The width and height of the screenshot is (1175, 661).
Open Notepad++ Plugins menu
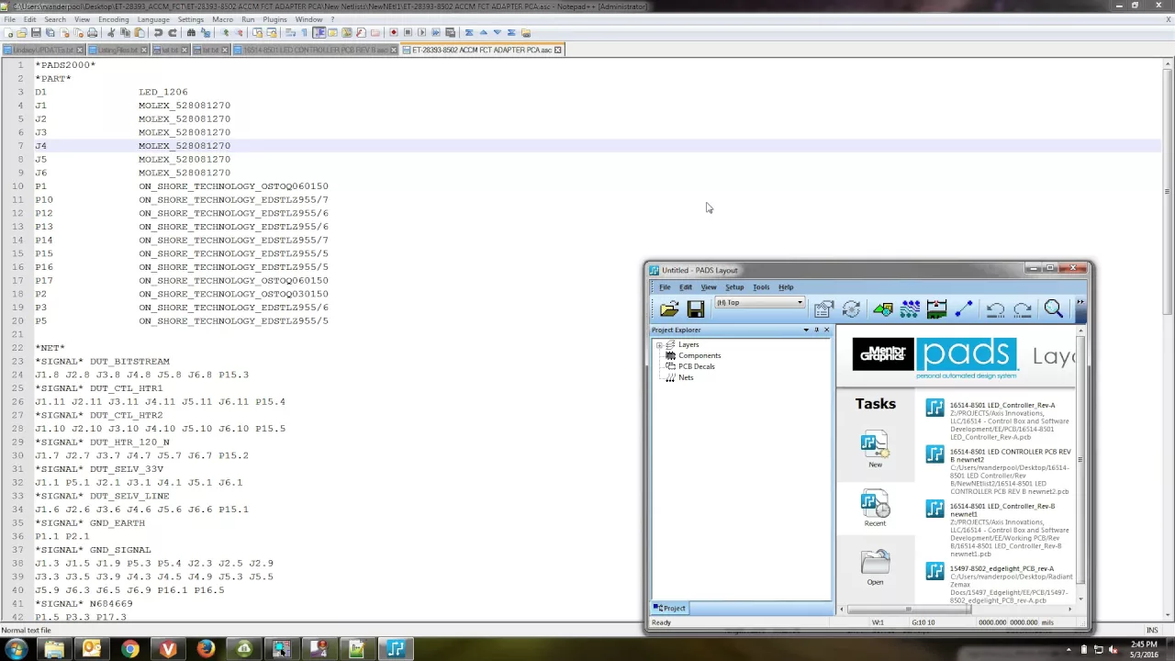click(274, 19)
